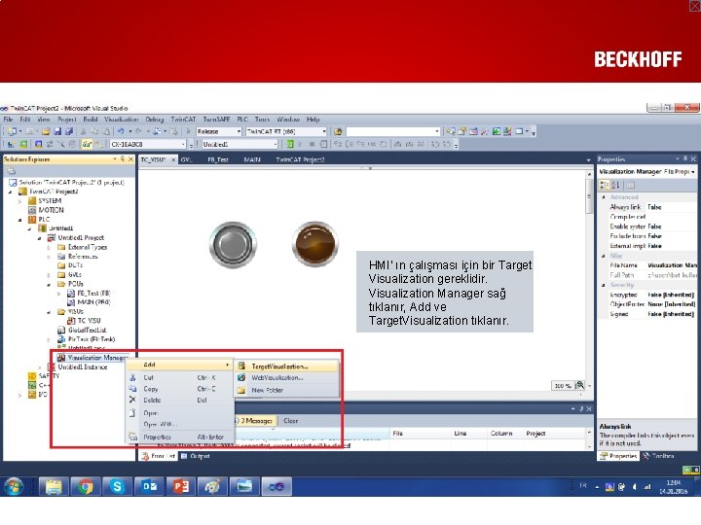Screen dimensions: 701x525
Task: Expand the External Types folder
Action: click(x=49, y=247)
